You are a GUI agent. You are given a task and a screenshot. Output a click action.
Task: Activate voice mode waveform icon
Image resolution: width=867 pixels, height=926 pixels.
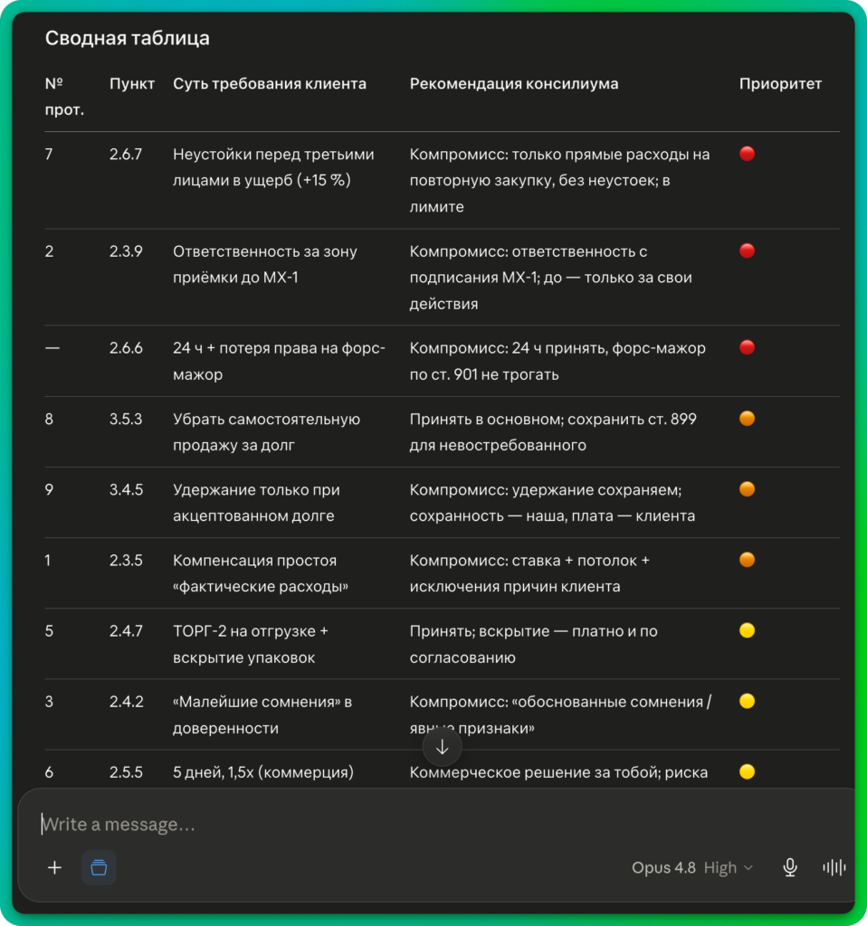[x=834, y=867]
